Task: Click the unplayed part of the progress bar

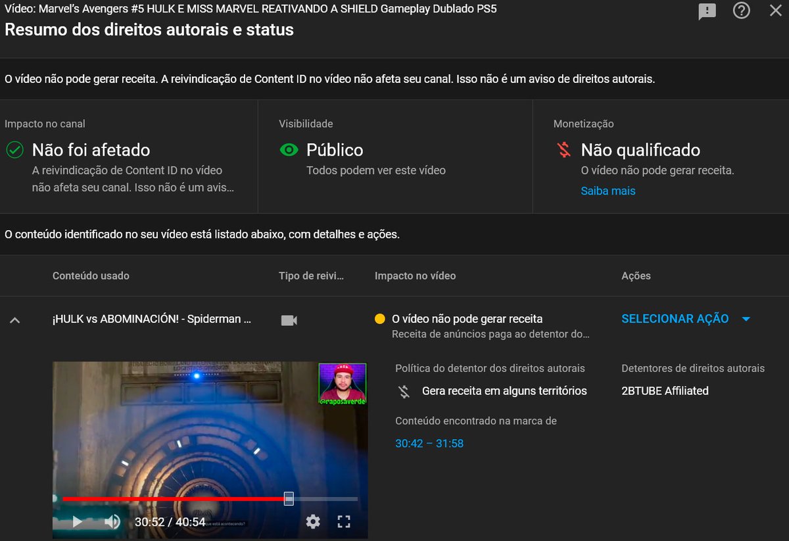Action: click(325, 499)
